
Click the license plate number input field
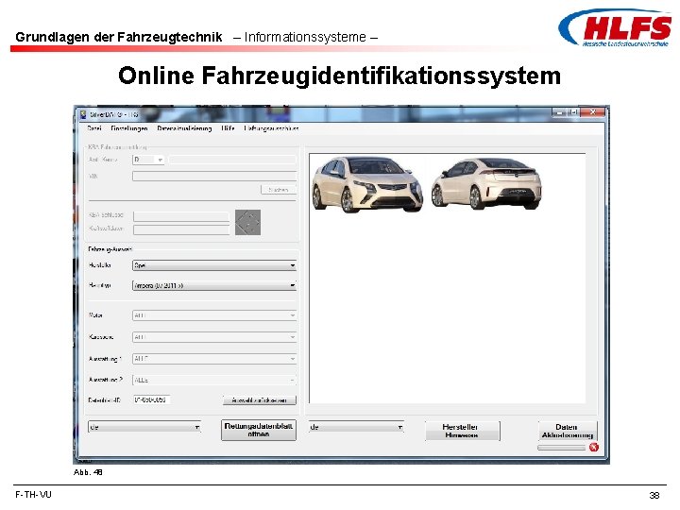click(x=232, y=160)
